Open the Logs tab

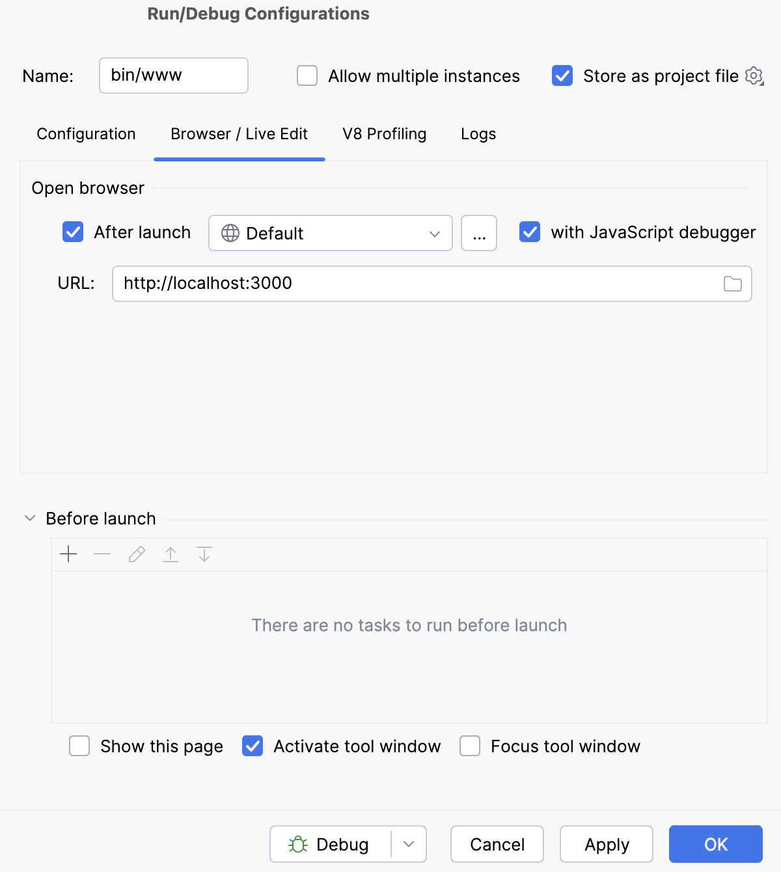[x=478, y=134]
